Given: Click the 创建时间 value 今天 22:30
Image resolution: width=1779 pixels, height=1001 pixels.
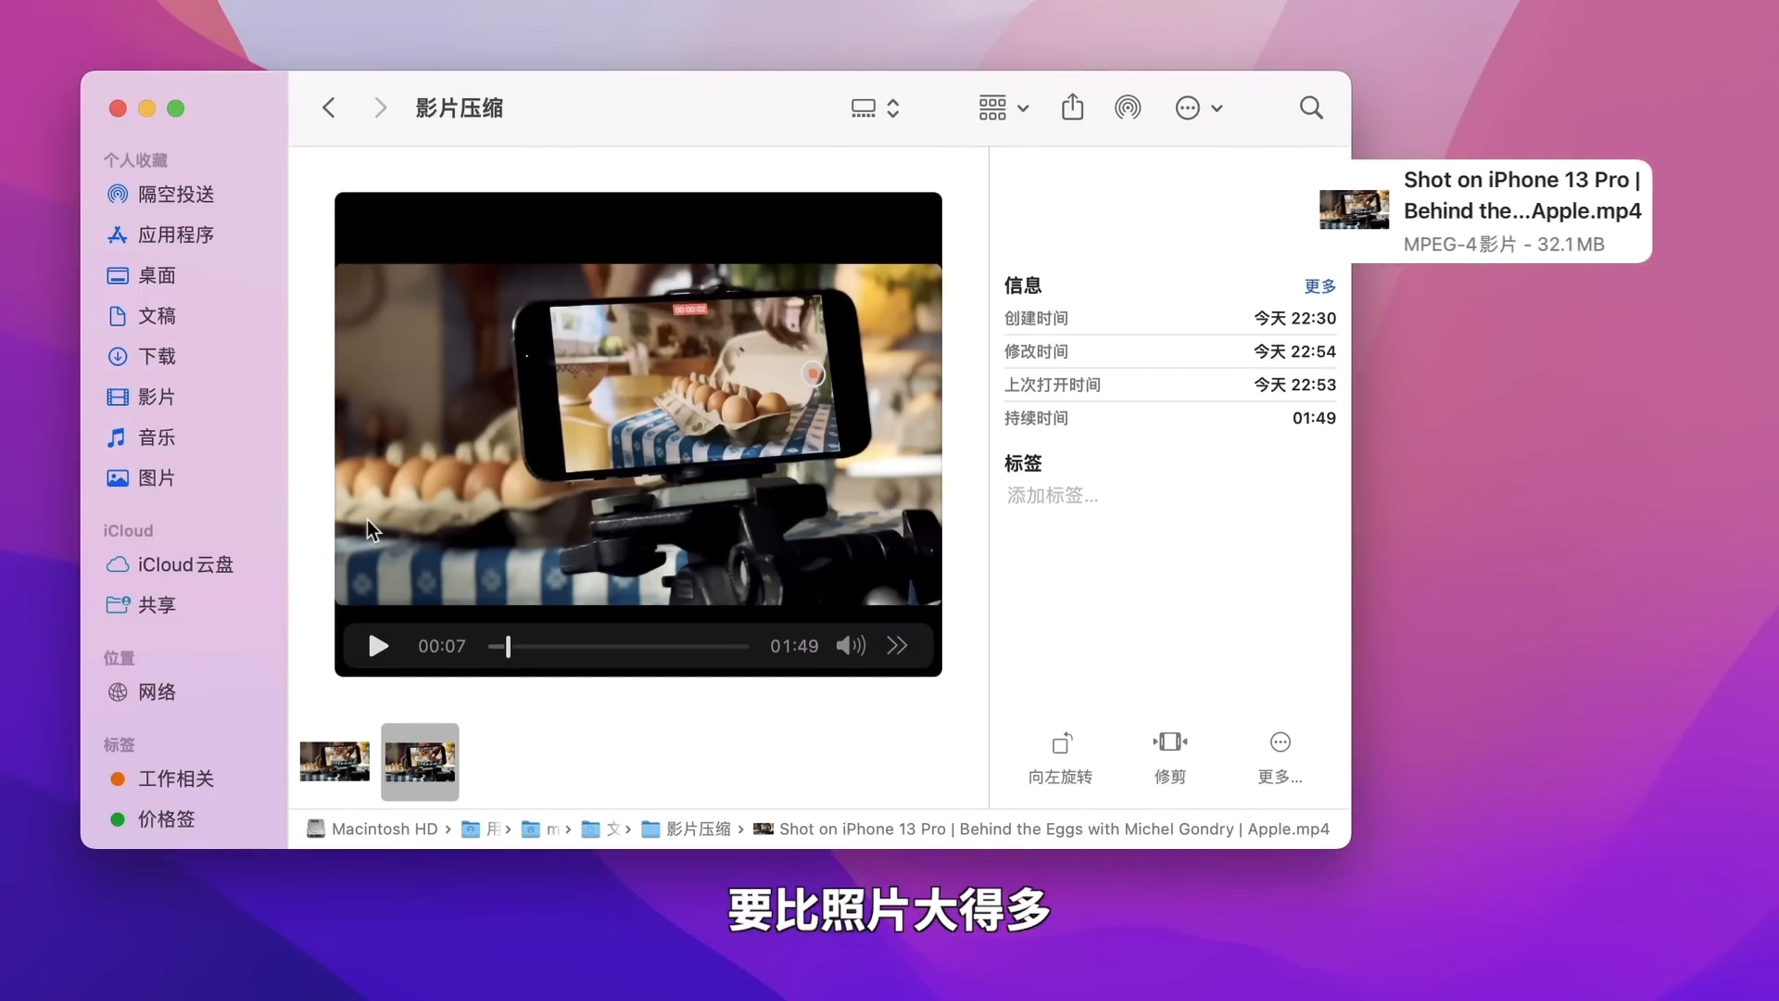Looking at the screenshot, I should (1294, 318).
